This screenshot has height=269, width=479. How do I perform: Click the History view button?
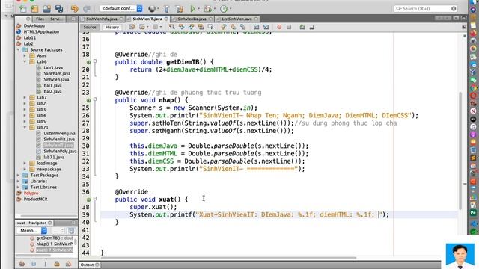click(x=112, y=27)
